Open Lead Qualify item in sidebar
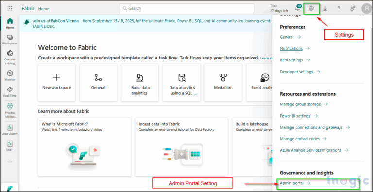373x192 pixels. (x=10, y=130)
